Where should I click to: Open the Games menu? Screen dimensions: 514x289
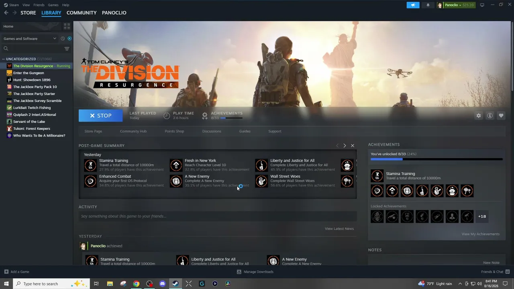click(53, 5)
